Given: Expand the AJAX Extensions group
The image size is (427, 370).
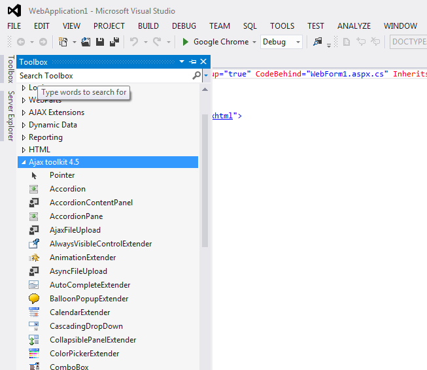Looking at the screenshot, I should coord(24,112).
